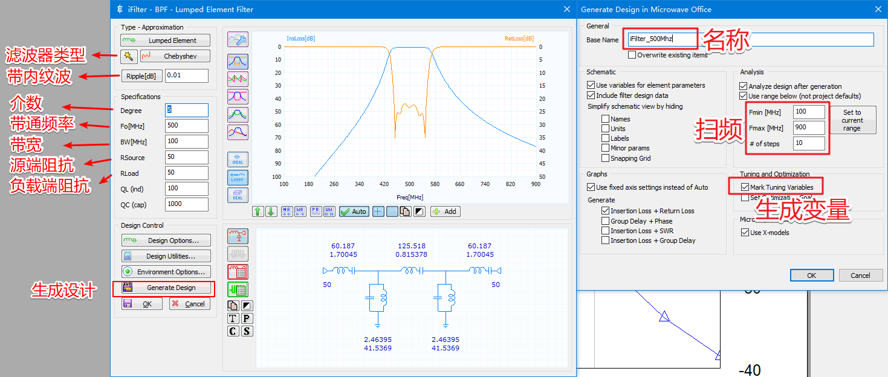Enable Insertion Loss + SWR graph
The height and width of the screenshot is (377, 888).
[605, 231]
